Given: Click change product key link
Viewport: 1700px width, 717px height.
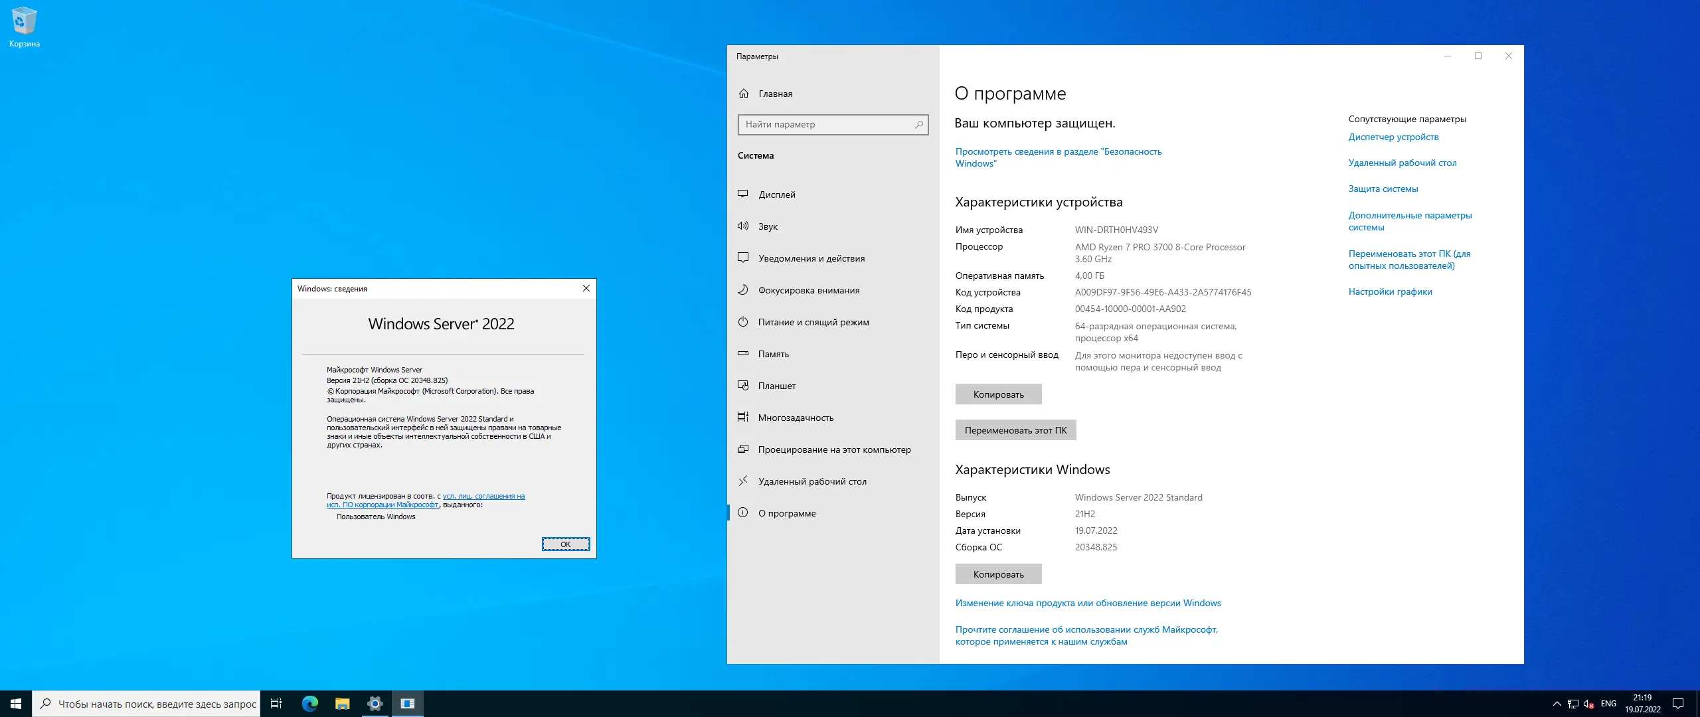Looking at the screenshot, I should 1088,603.
